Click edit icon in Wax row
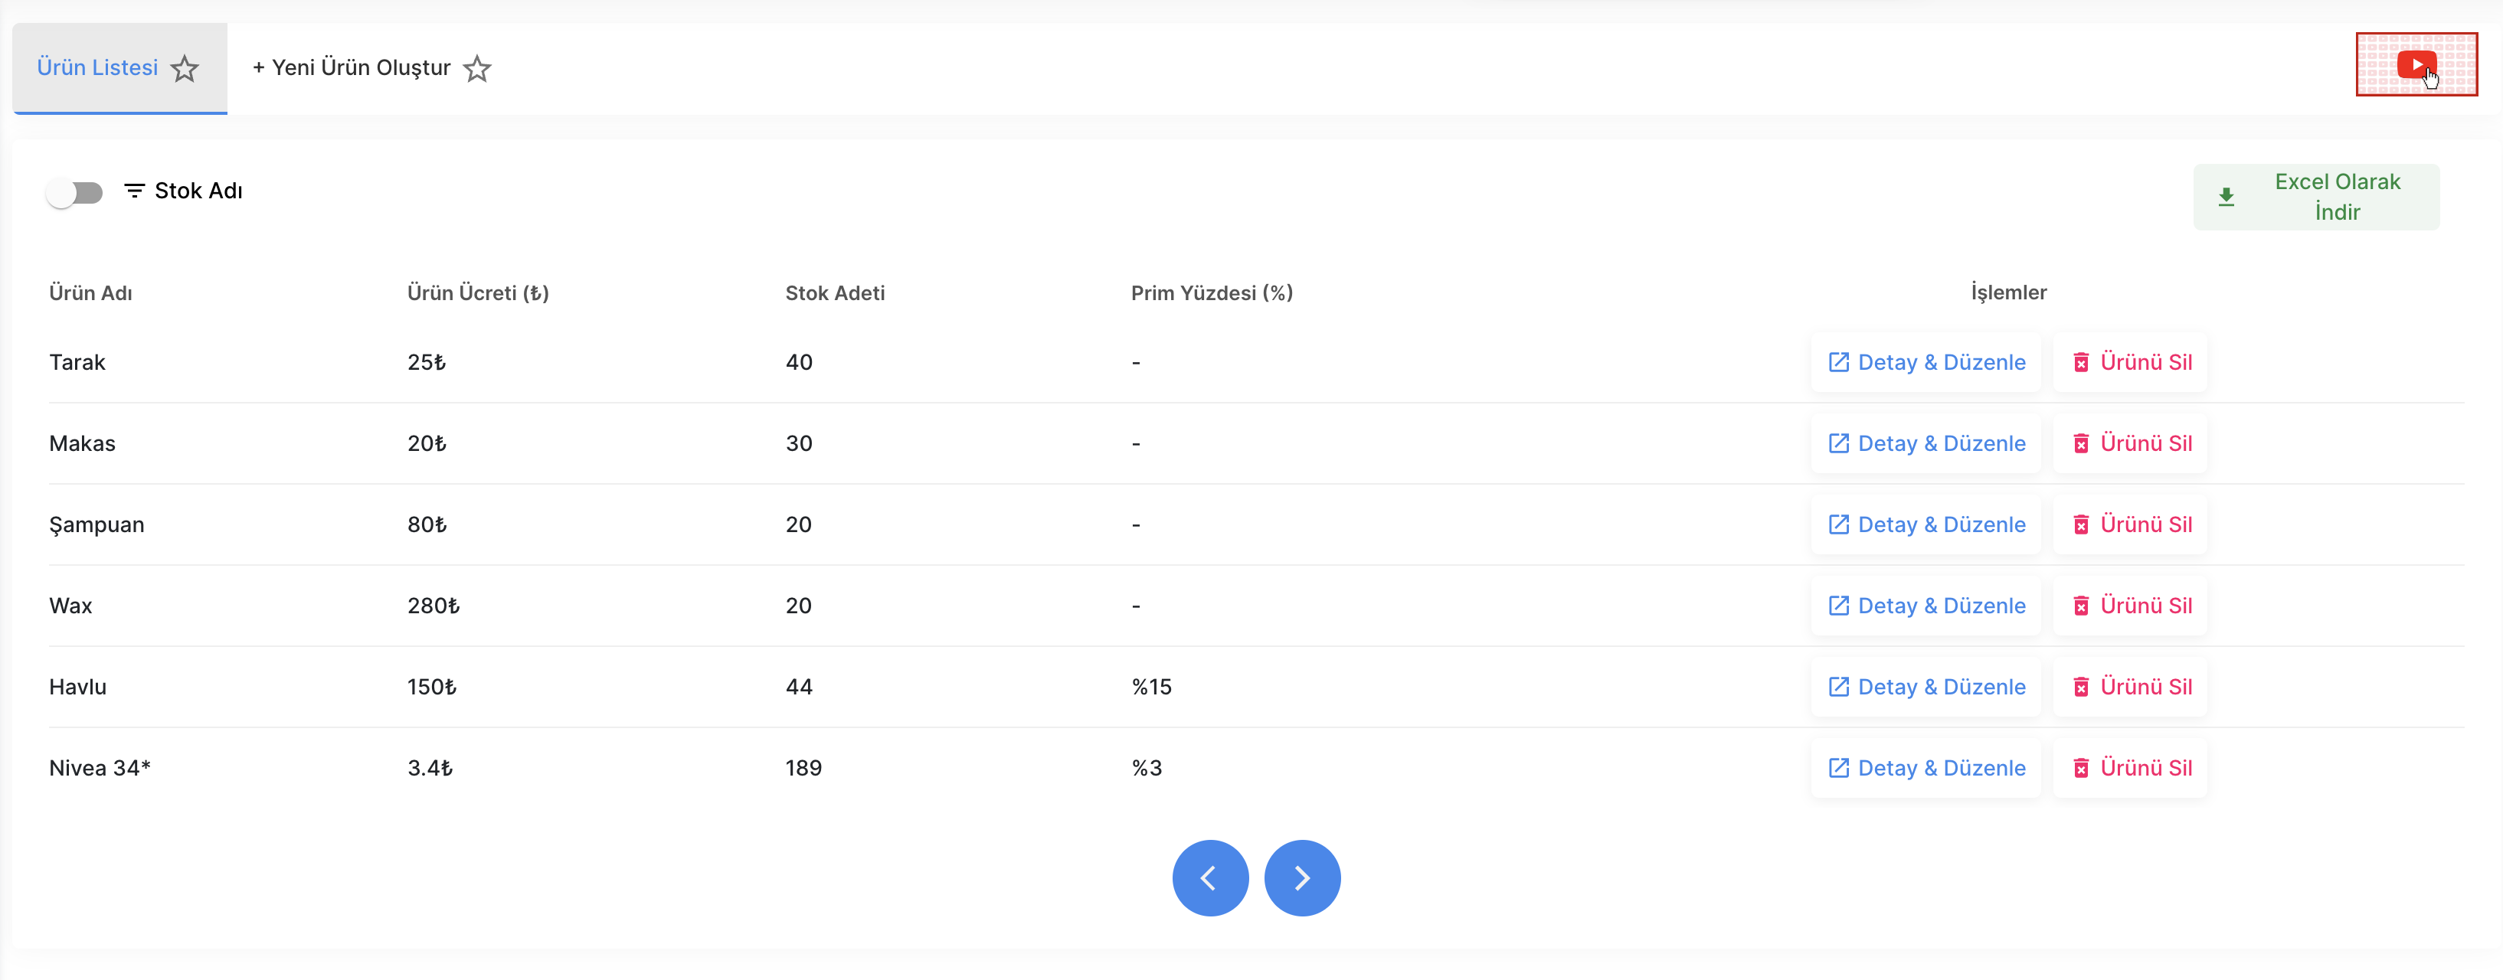Screen dimensions: 2503x980 1838,606
